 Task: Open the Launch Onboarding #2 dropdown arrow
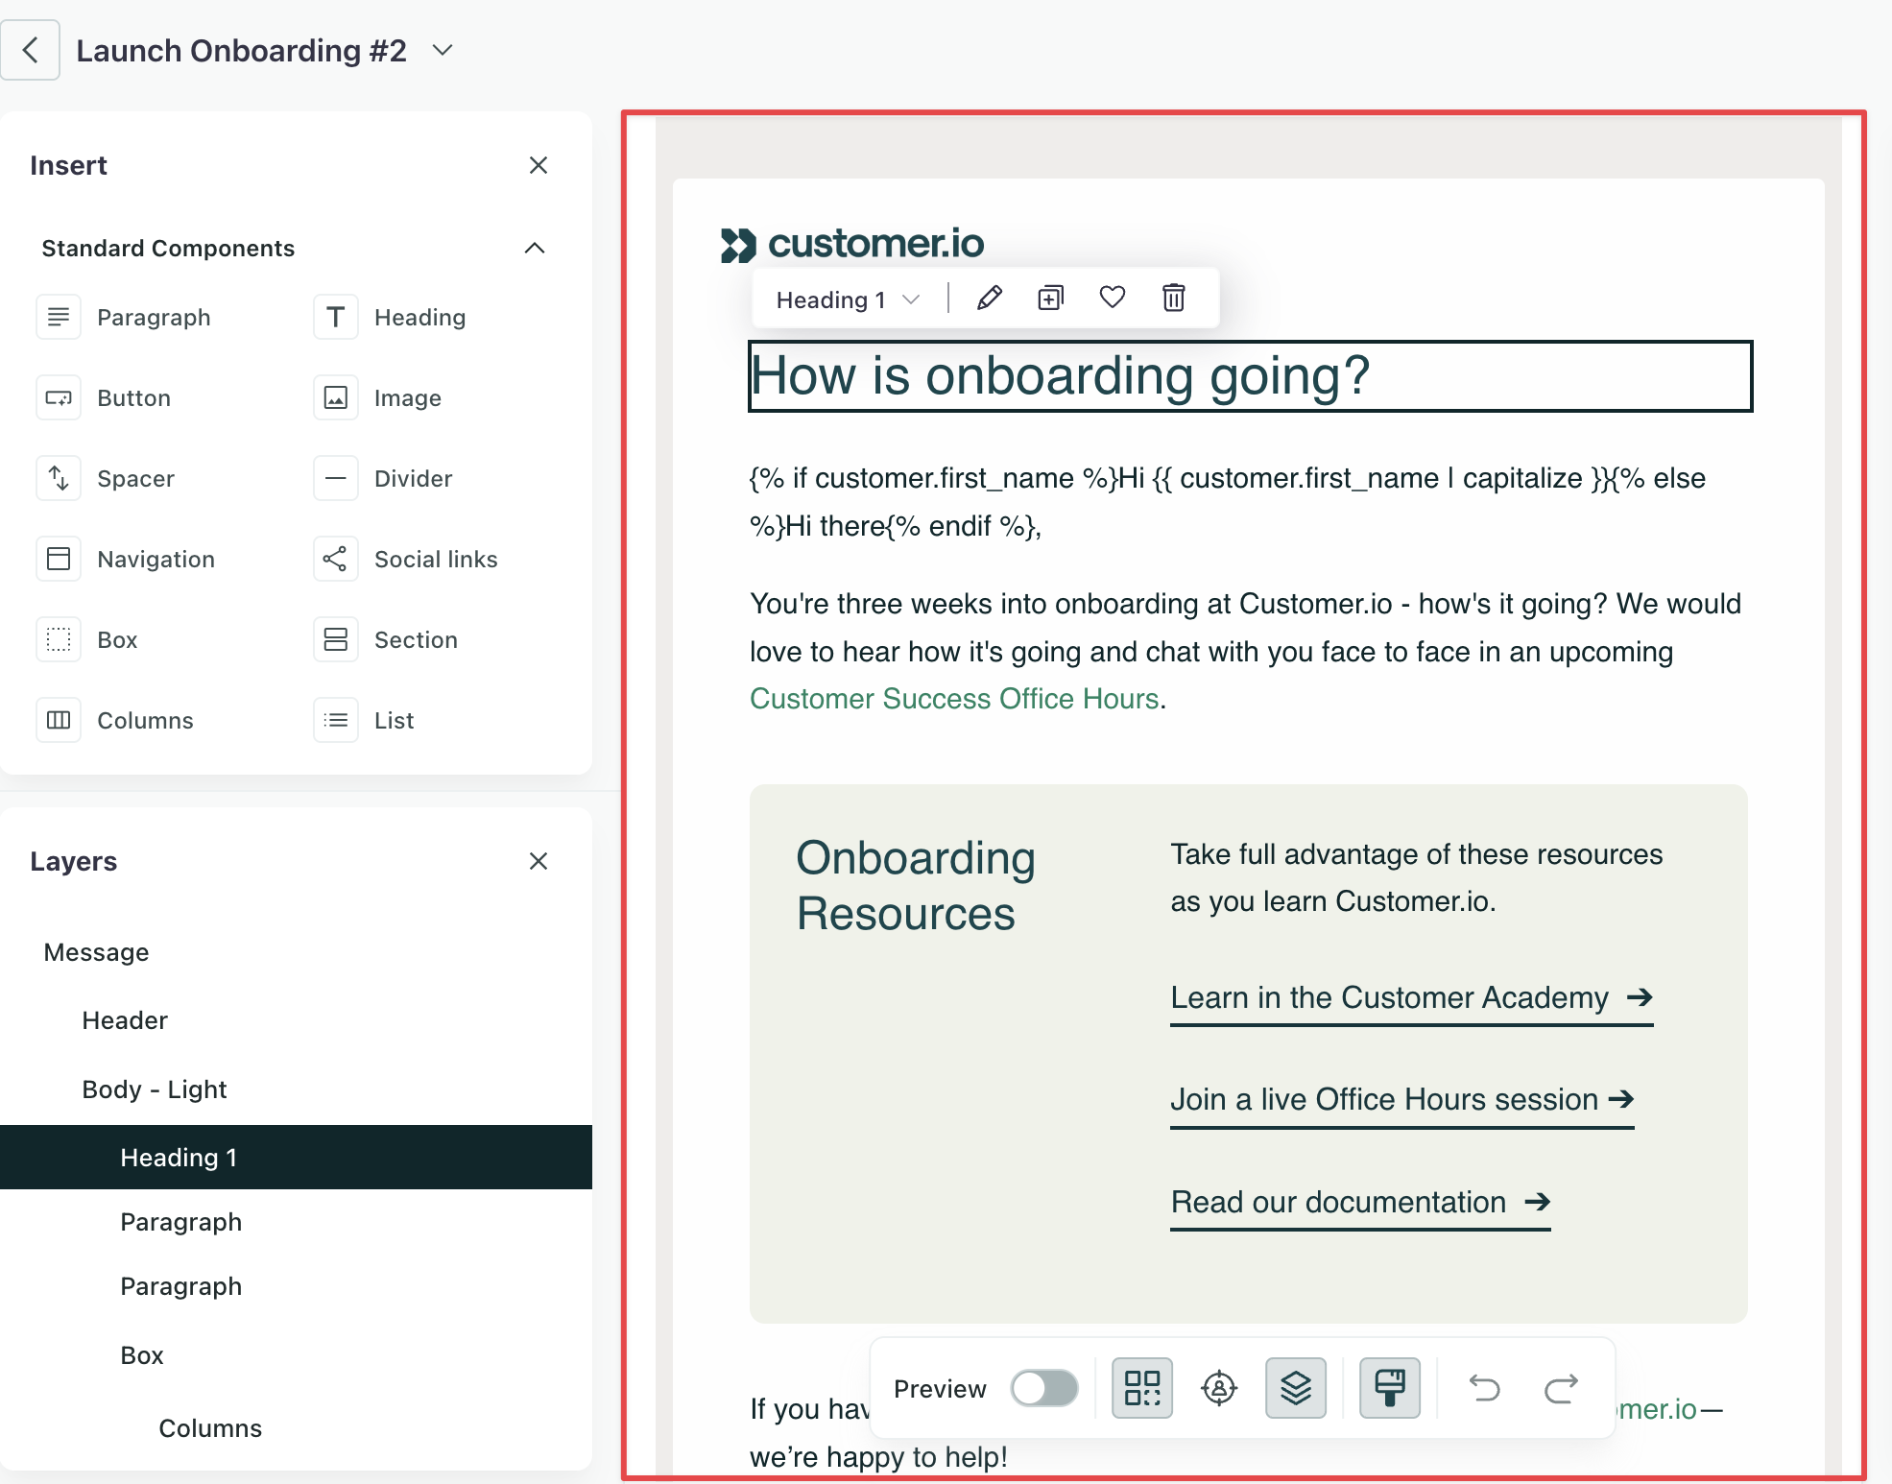[443, 50]
